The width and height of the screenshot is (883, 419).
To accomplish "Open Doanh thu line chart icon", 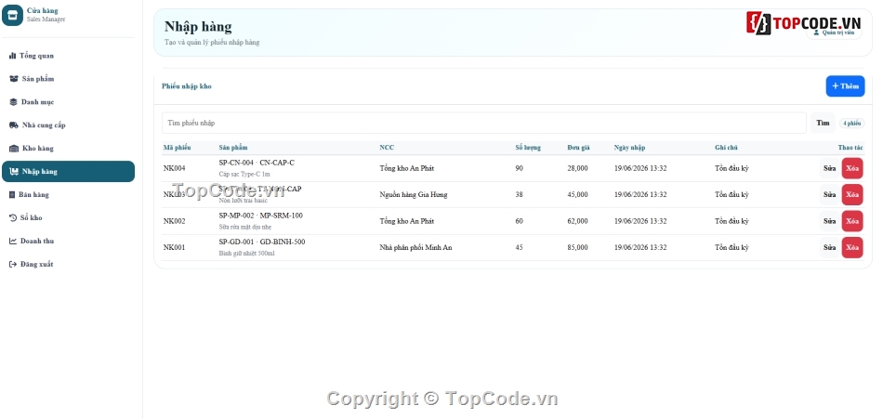I will tap(13, 241).
